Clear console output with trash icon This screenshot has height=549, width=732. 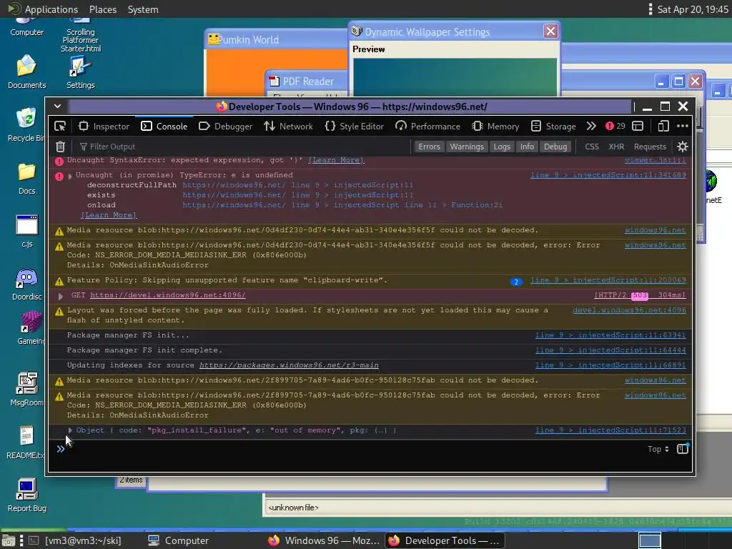click(x=60, y=147)
